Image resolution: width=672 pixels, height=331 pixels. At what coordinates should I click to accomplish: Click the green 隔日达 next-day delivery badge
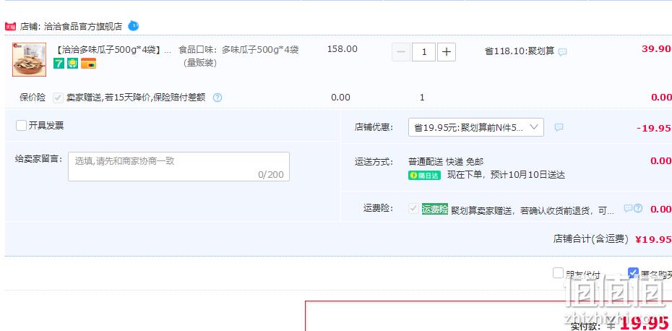[x=424, y=176]
